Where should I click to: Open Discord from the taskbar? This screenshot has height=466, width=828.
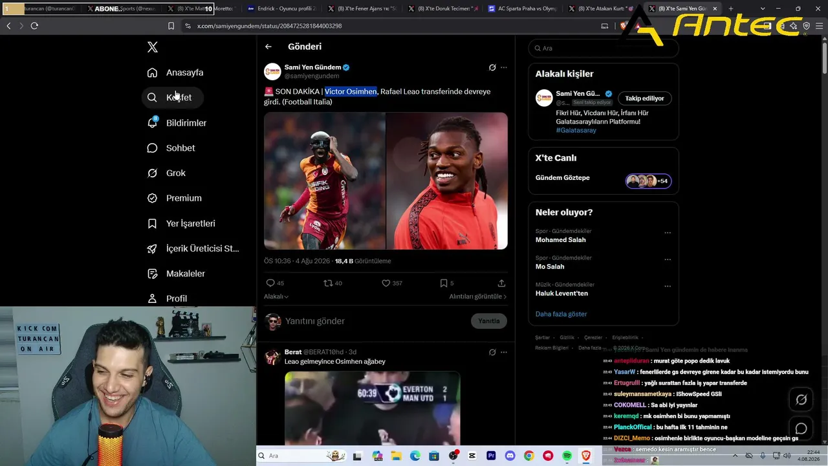point(510,456)
